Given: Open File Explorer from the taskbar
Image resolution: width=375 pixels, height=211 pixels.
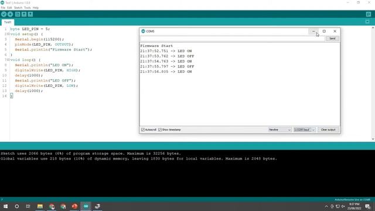Looking at the screenshot, I should click(x=40, y=206).
